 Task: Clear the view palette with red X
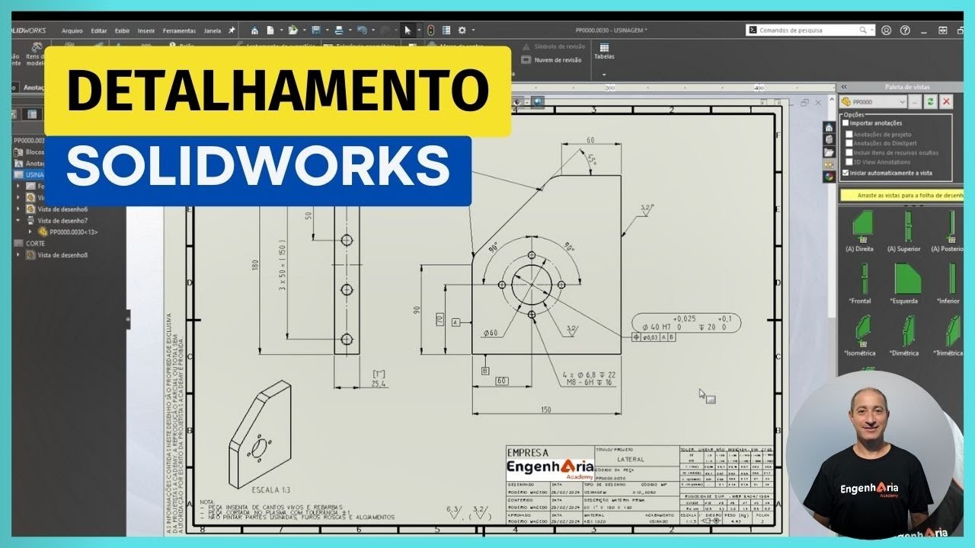(x=947, y=101)
